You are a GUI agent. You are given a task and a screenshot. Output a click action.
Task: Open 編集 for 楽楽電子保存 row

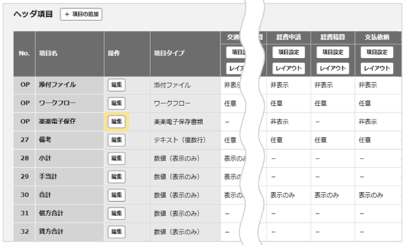(117, 121)
